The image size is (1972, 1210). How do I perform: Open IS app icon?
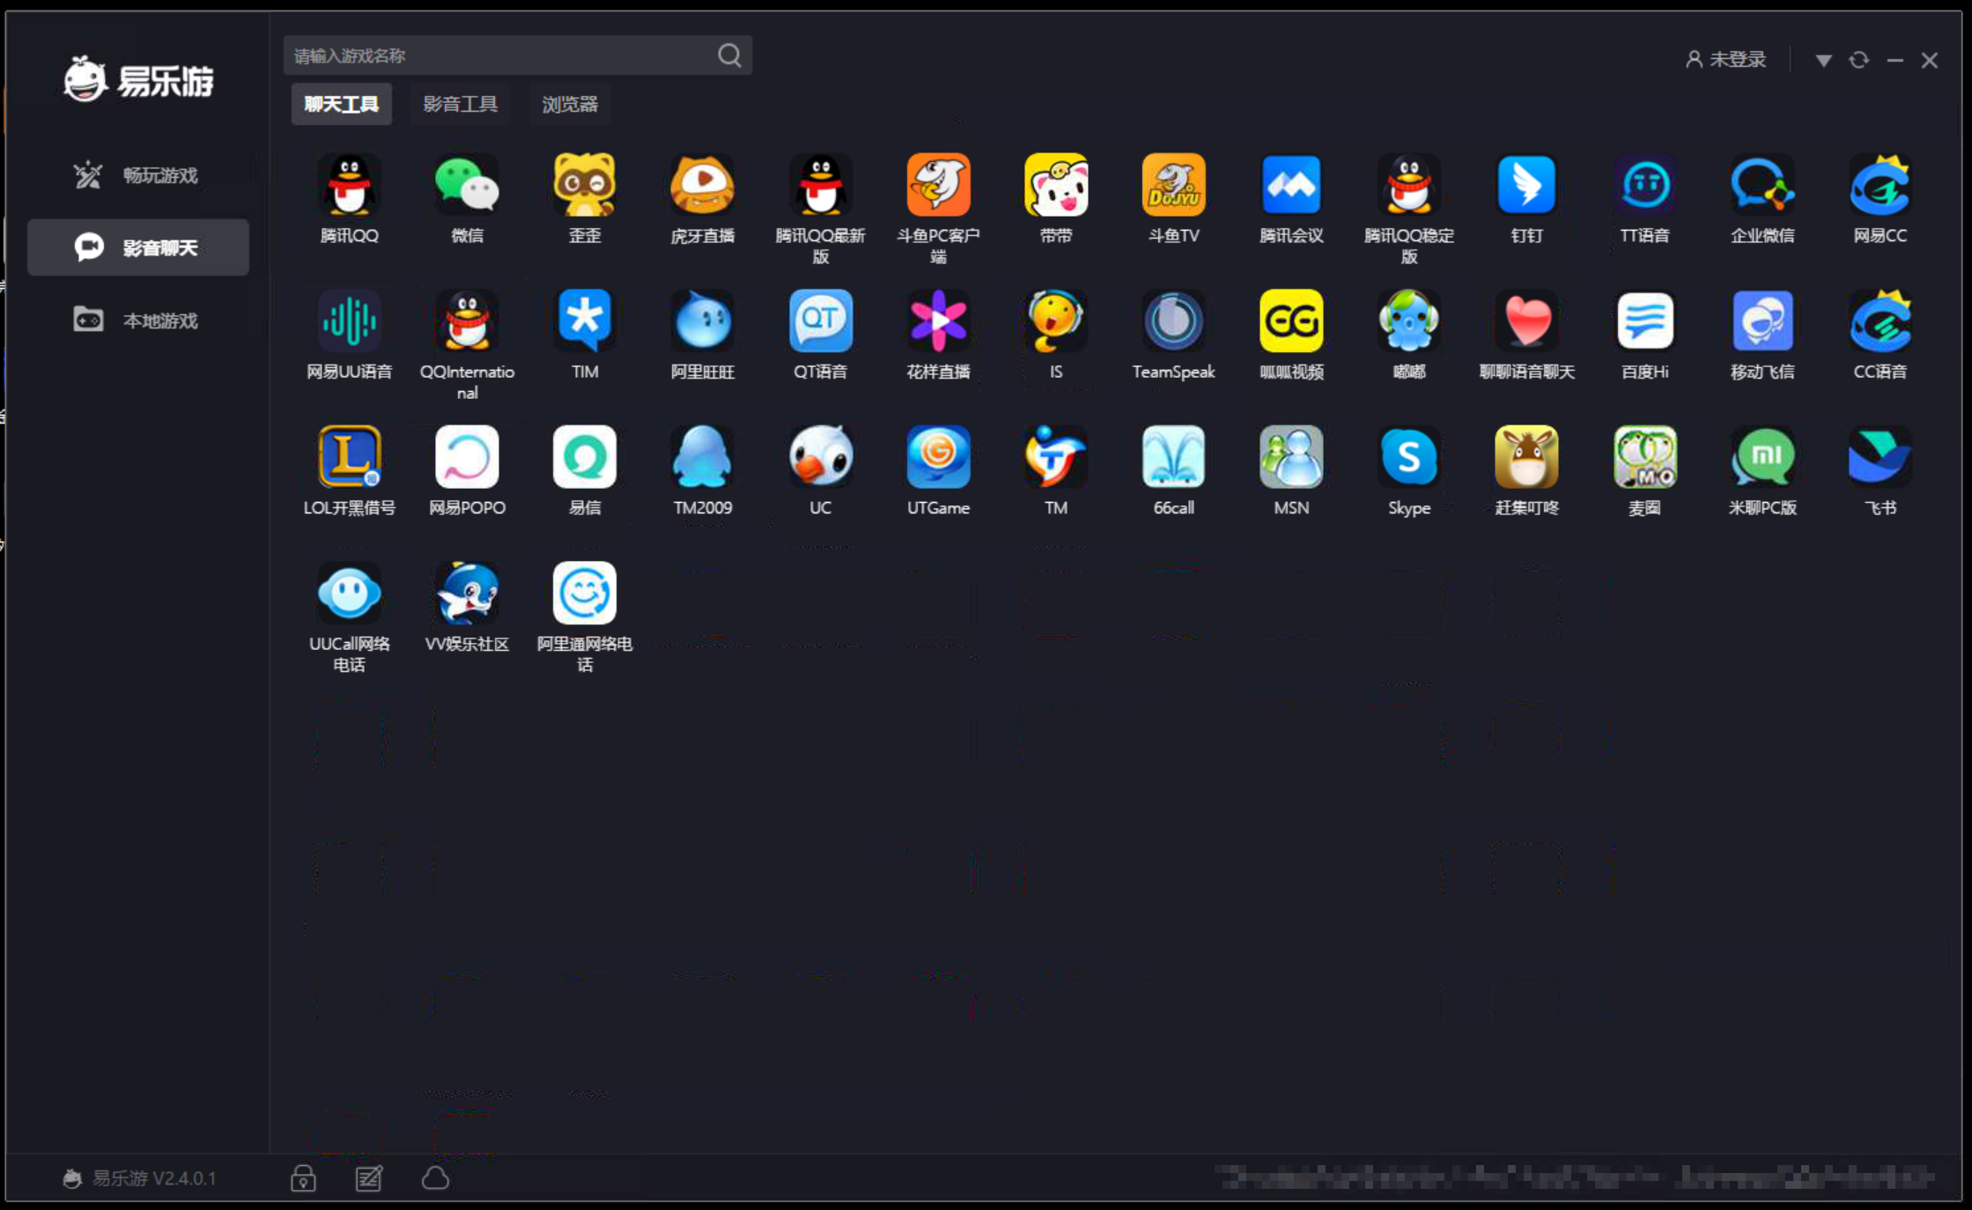click(1056, 321)
